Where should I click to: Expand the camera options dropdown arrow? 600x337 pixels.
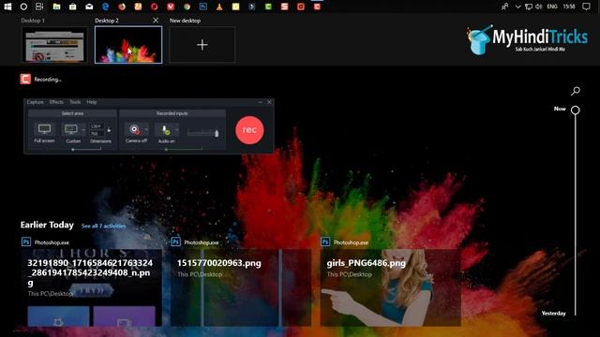point(146,130)
